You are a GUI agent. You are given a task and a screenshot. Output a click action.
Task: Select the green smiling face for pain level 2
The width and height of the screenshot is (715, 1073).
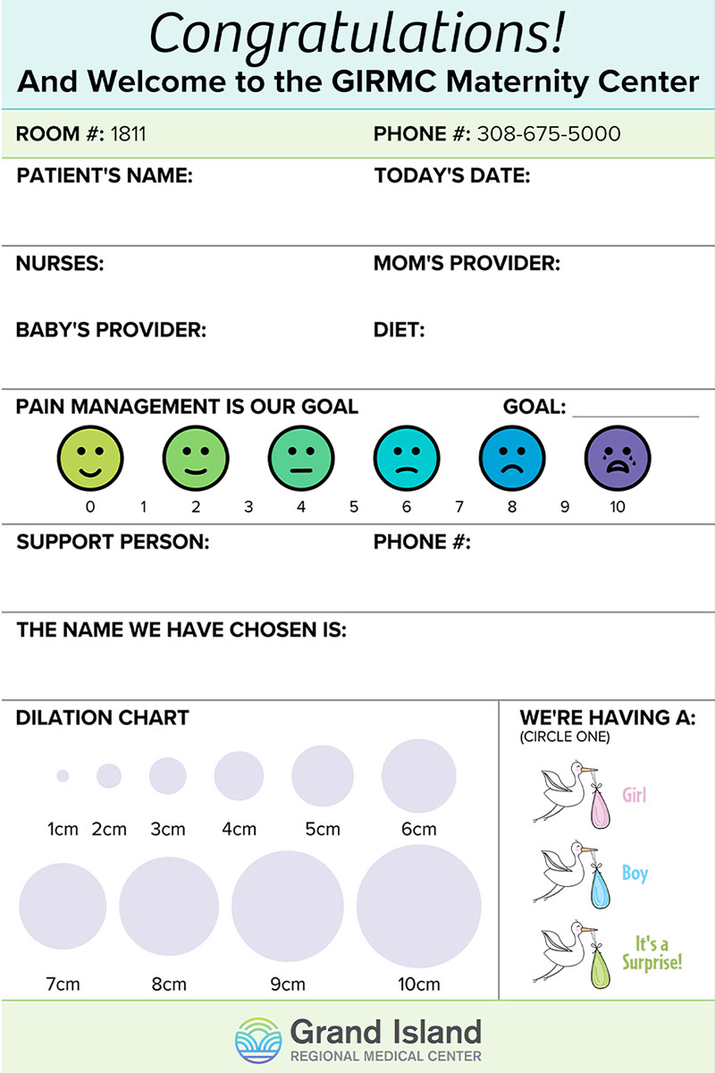[x=196, y=458]
